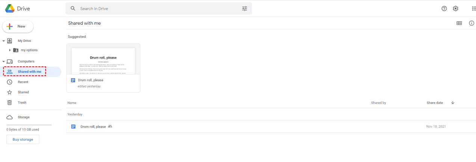Open search options filter icon

tap(245, 9)
